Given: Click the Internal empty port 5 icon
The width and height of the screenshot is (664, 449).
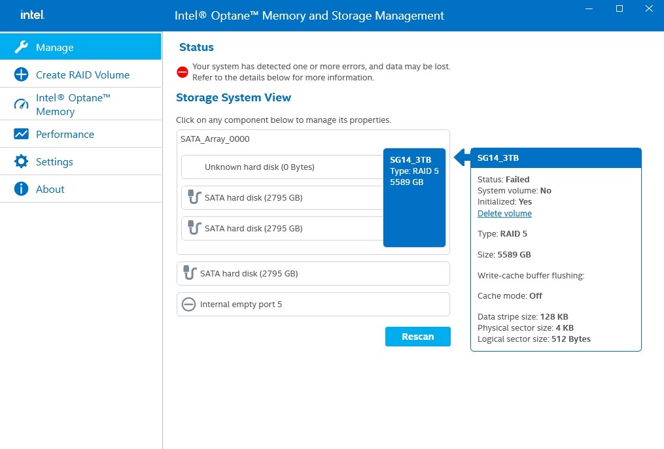Looking at the screenshot, I should (188, 305).
